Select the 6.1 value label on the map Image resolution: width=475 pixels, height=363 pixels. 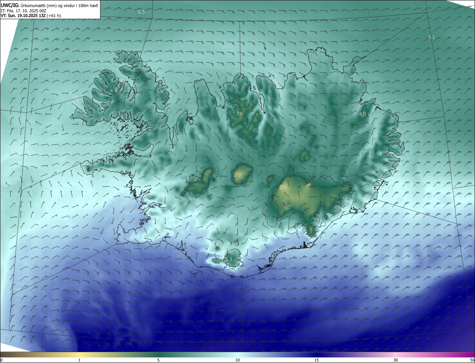431,37
